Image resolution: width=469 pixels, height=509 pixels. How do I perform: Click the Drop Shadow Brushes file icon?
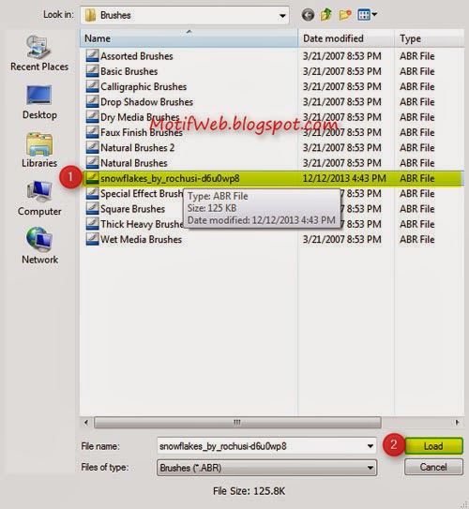92,101
